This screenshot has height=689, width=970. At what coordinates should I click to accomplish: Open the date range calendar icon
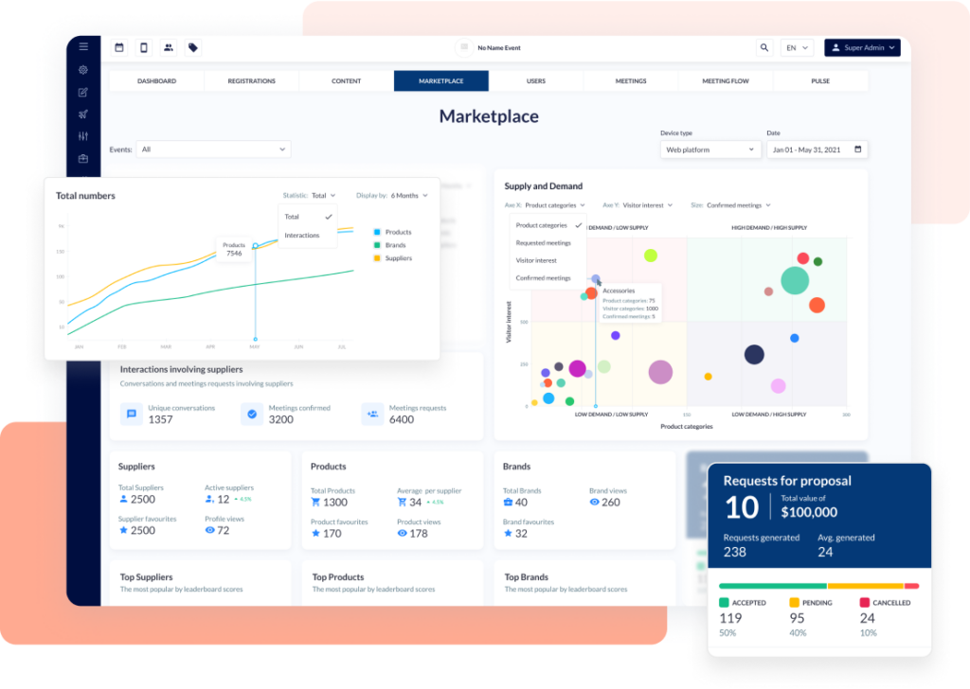pos(858,149)
